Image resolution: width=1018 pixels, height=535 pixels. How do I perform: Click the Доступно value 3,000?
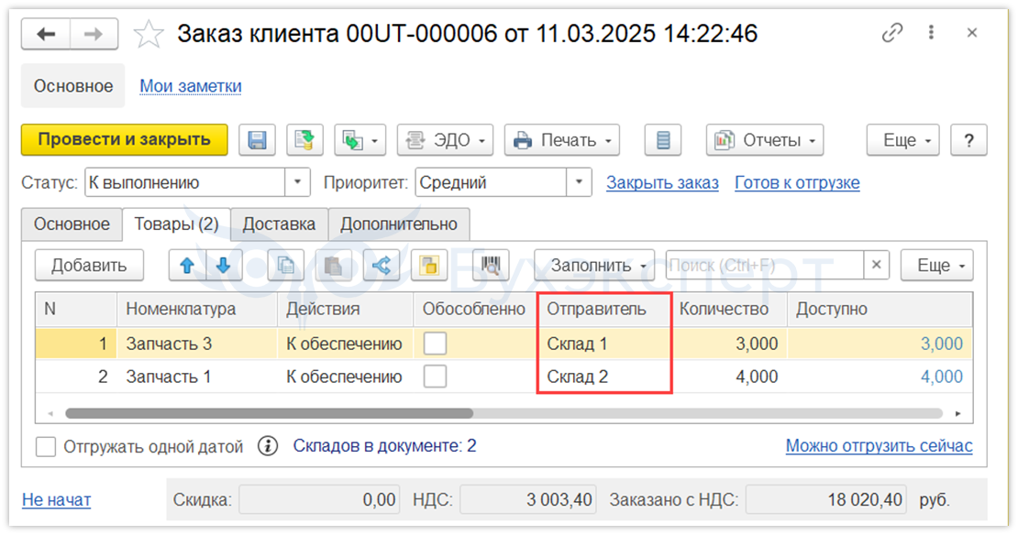click(941, 344)
